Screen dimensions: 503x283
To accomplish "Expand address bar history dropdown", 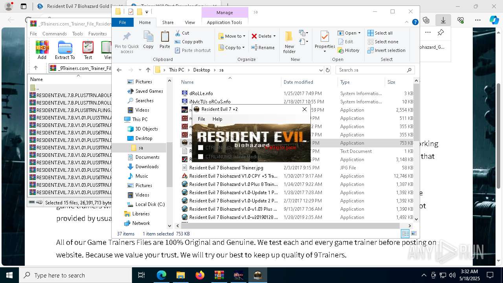I will pos(321,70).
